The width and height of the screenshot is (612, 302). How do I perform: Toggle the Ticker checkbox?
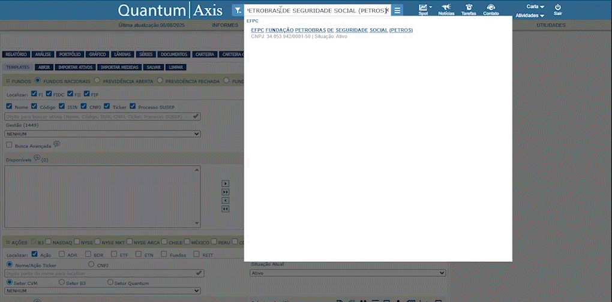pos(107,106)
